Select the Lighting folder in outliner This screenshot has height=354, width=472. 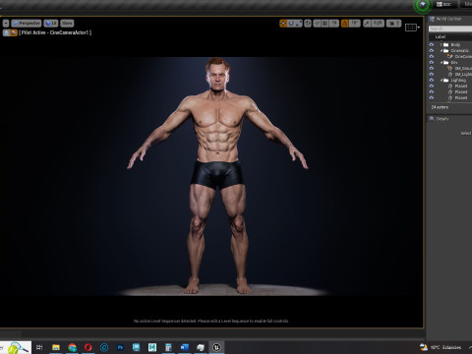click(x=458, y=80)
